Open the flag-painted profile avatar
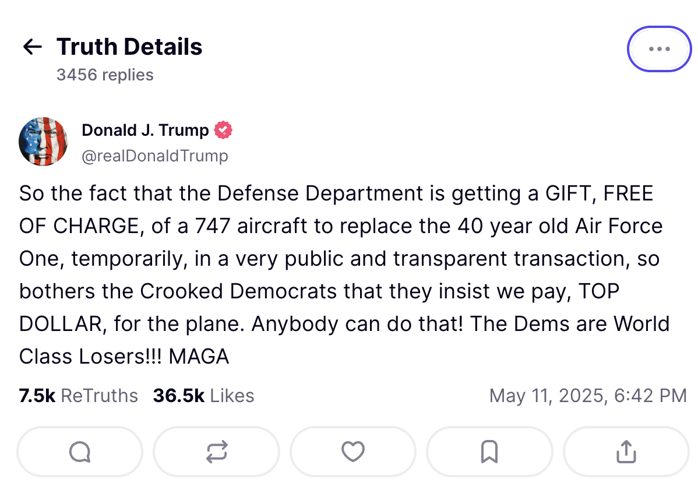Screen dimensions: 698x486 [x=43, y=142]
